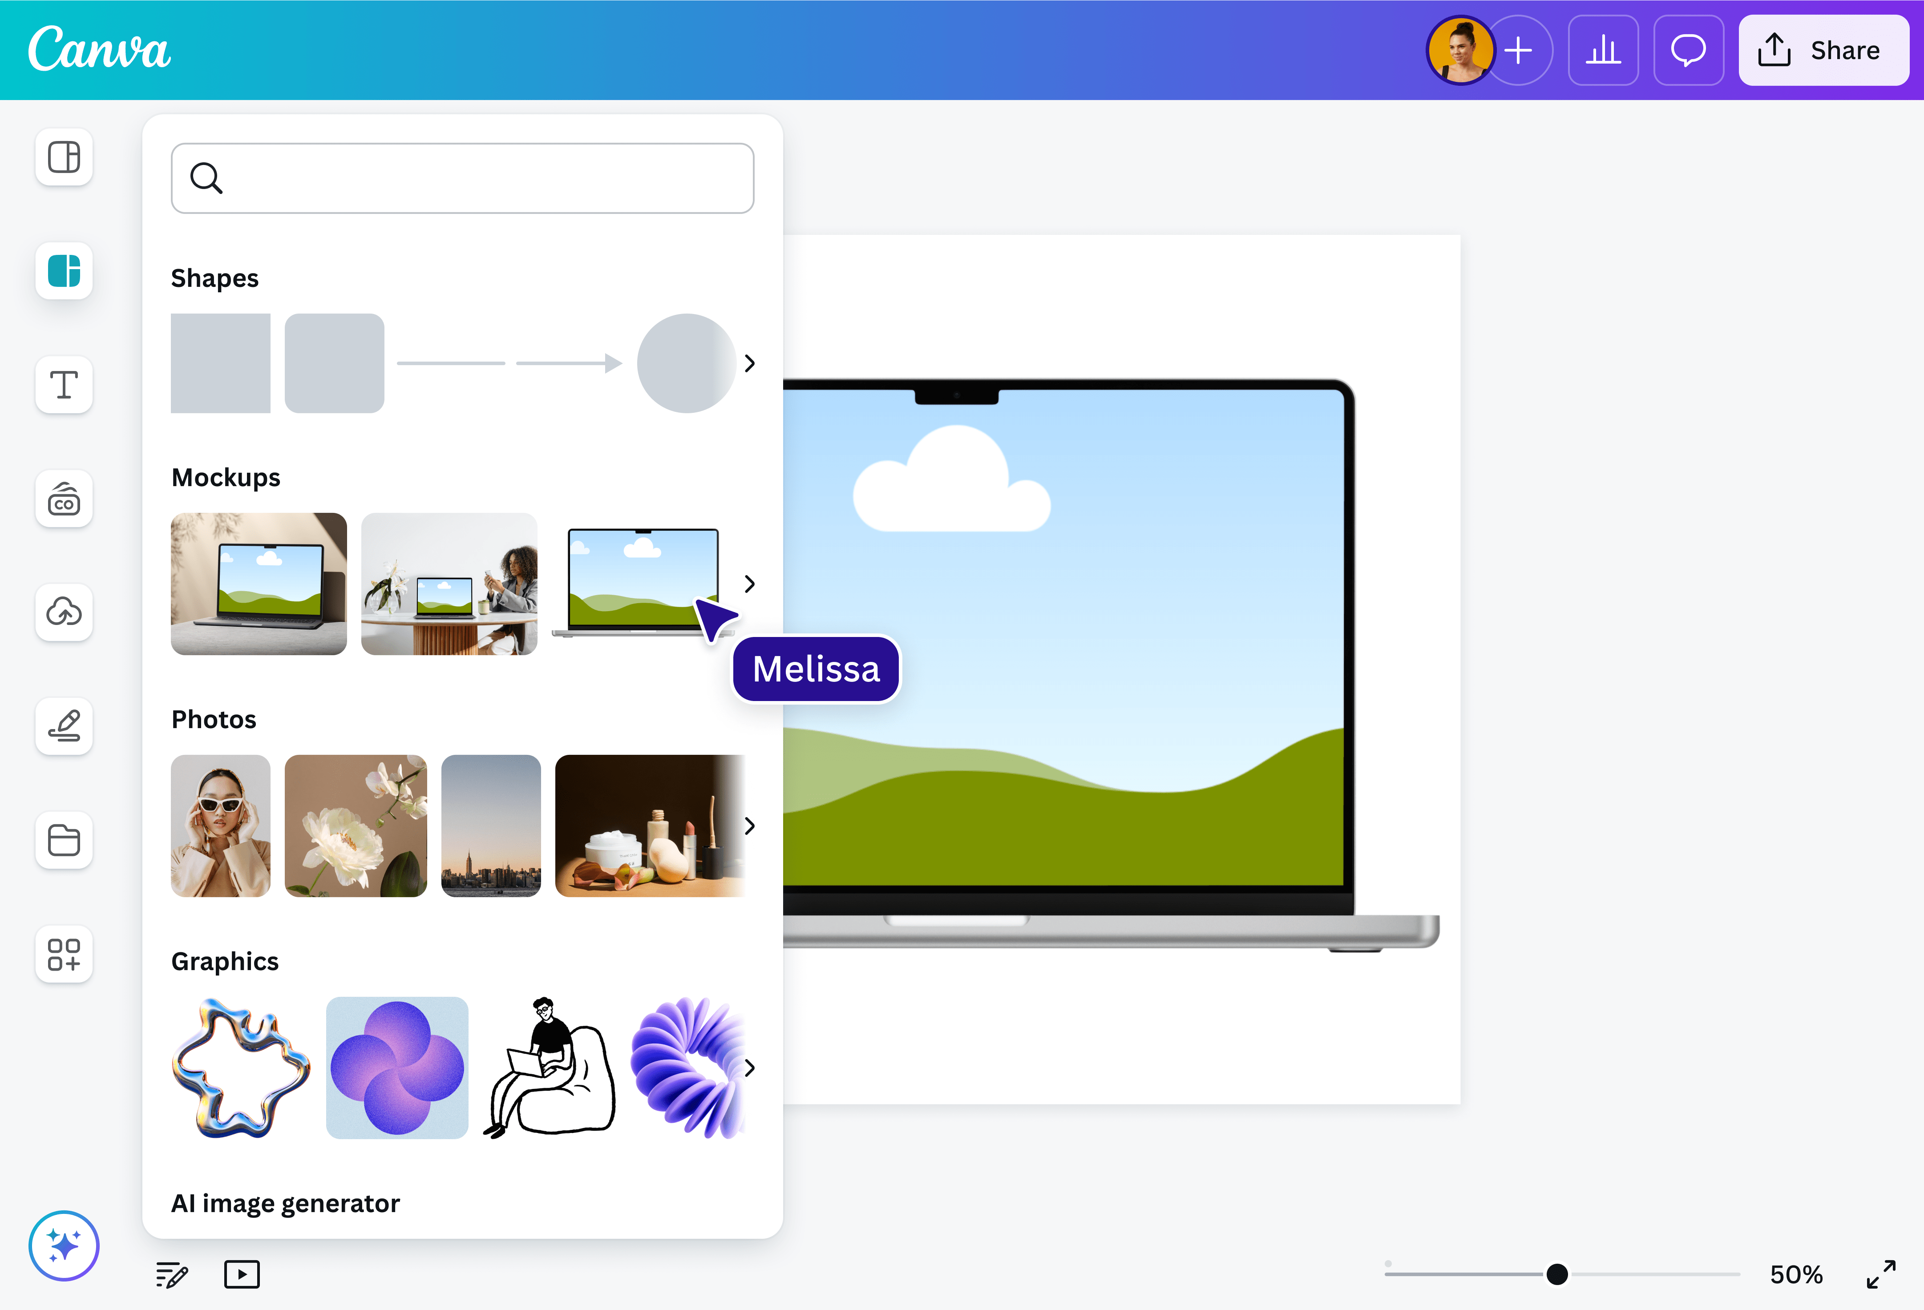The height and width of the screenshot is (1310, 1924).
Task: Click the Share button
Action: pos(1824,50)
